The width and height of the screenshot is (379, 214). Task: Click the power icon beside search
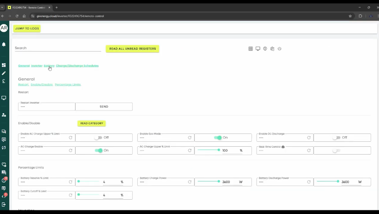[x=280, y=49]
